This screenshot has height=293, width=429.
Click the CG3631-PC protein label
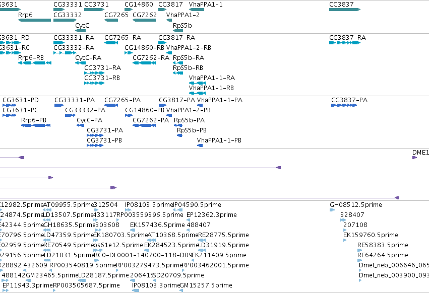(x=20, y=110)
